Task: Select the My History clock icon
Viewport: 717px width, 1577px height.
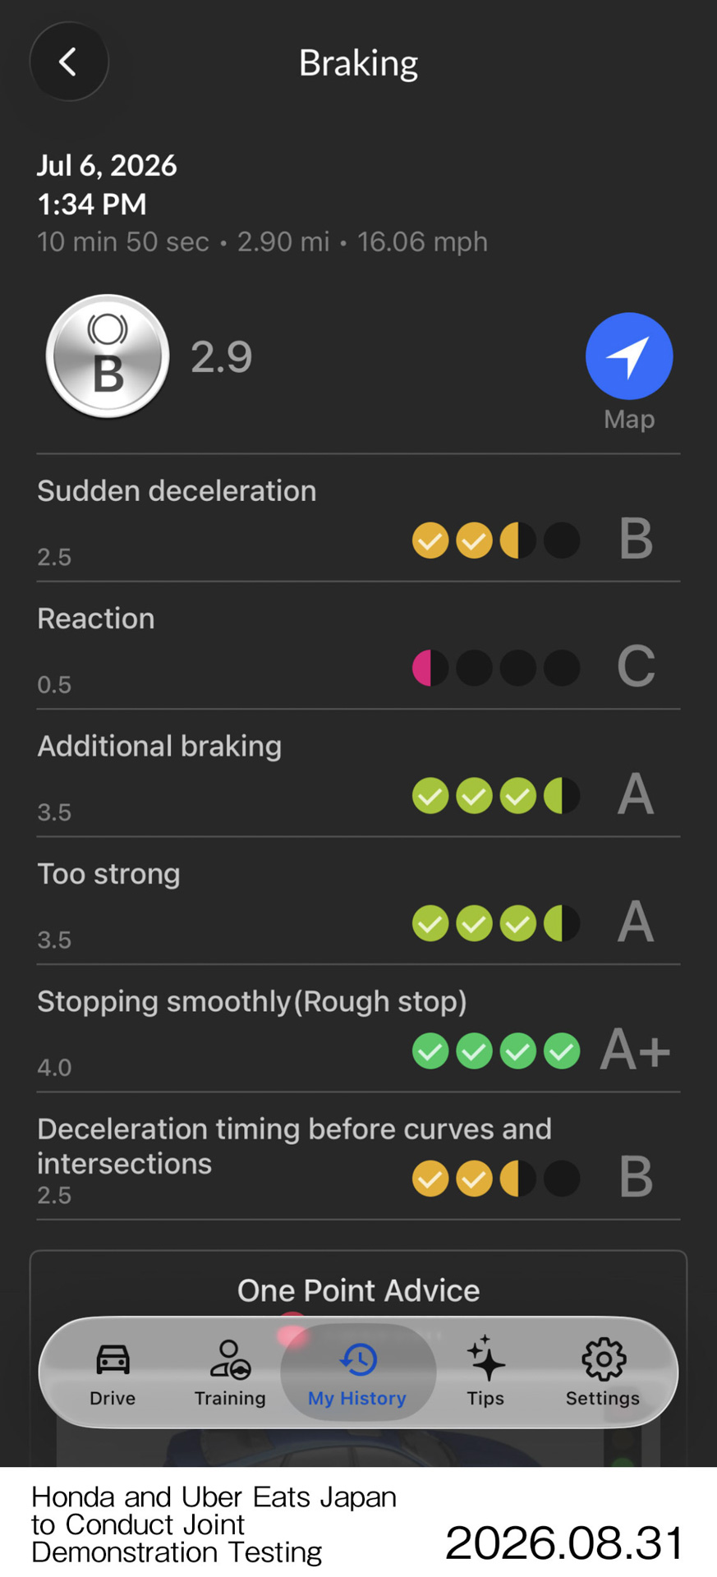Action: [x=358, y=1359]
